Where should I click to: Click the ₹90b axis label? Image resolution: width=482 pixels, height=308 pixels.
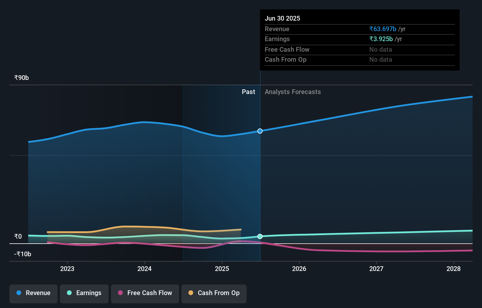[21, 77]
